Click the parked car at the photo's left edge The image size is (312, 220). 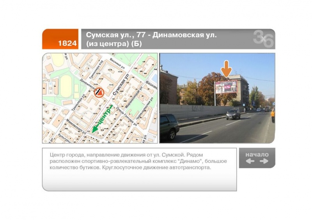click(x=169, y=126)
